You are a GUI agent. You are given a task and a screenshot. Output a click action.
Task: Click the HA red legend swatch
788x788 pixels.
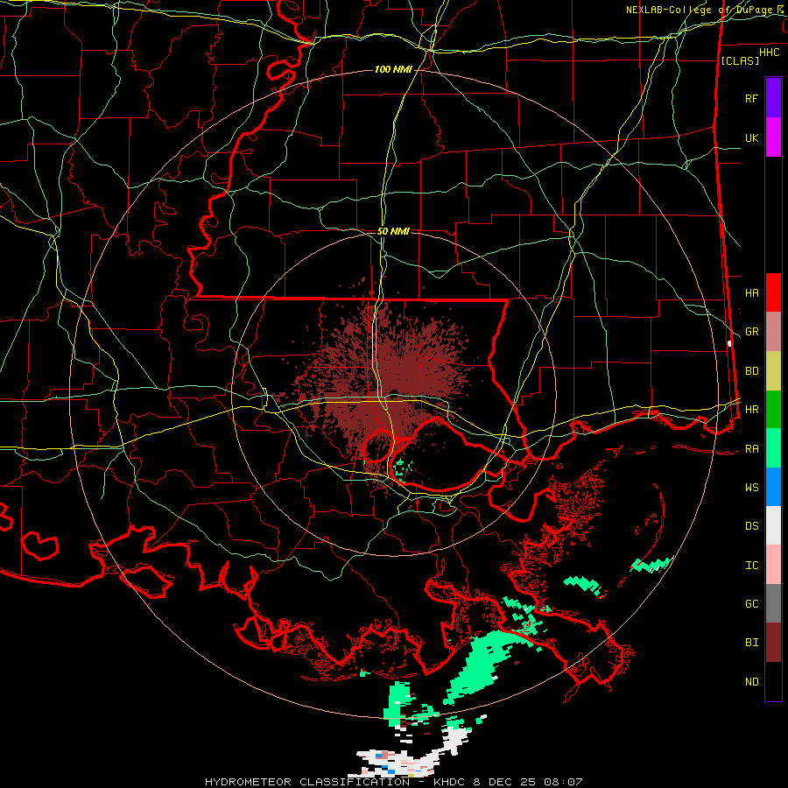[x=773, y=292]
